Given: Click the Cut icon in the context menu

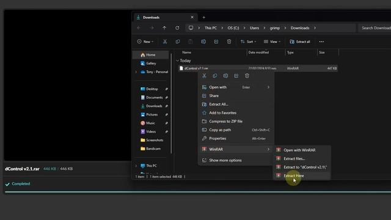Looking at the screenshot, I should pos(204,76).
